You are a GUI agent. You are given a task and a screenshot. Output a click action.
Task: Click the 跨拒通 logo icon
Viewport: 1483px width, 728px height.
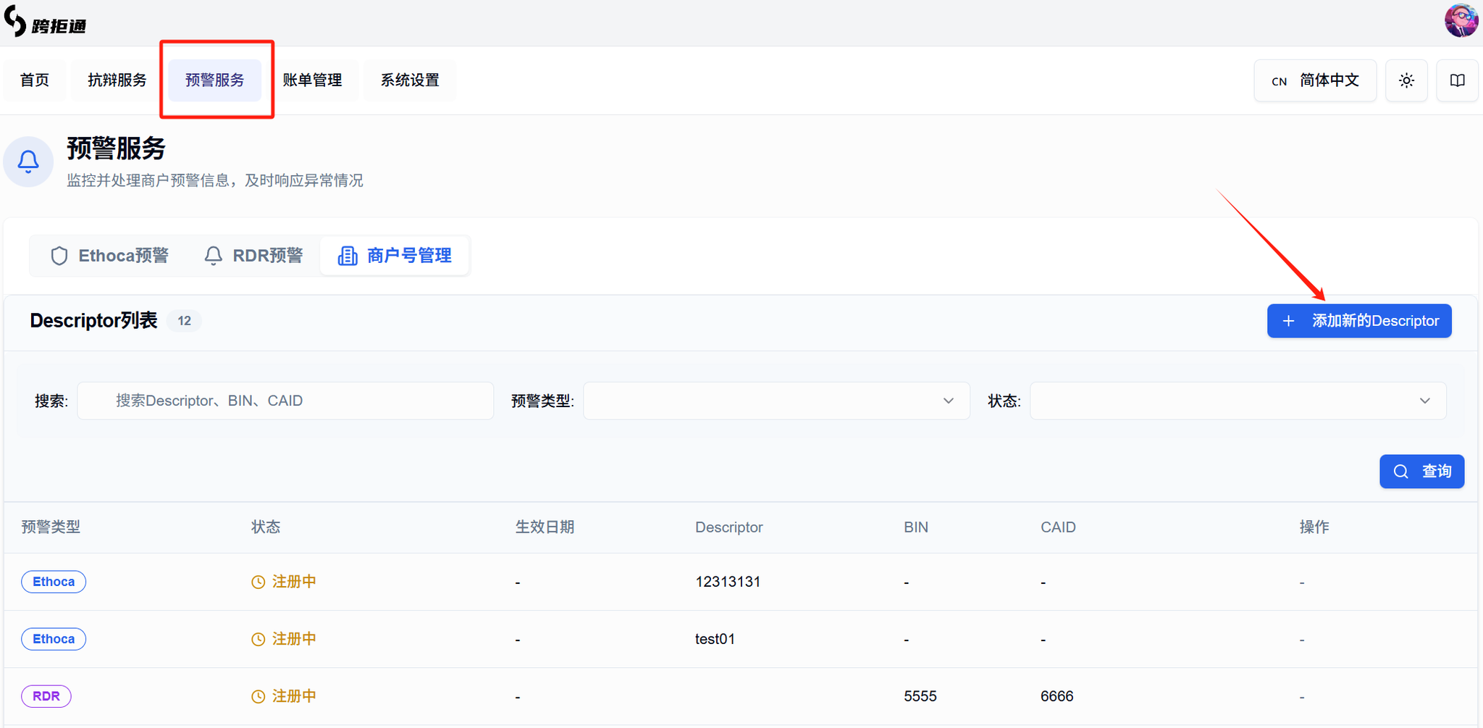tap(15, 21)
